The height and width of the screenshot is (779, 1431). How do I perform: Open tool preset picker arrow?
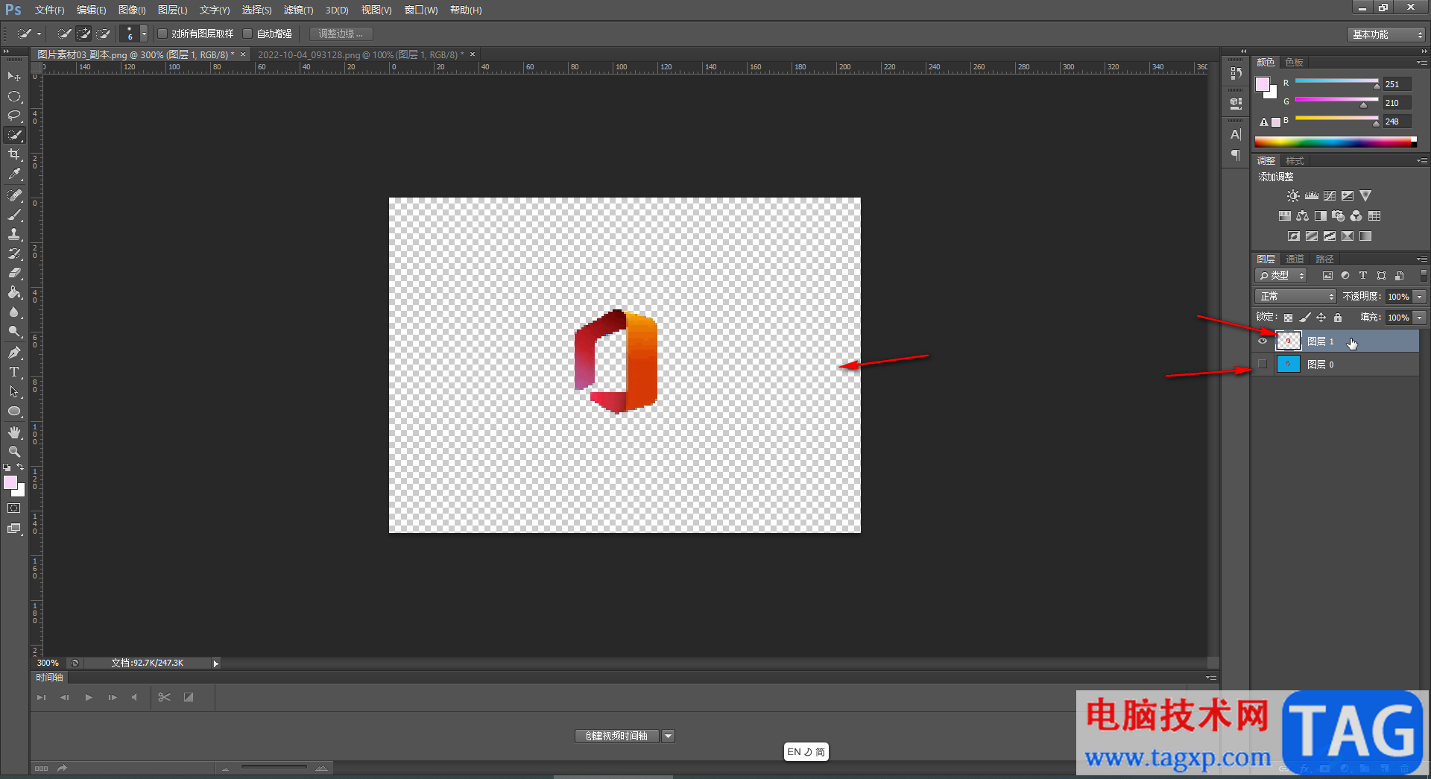click(x=39, y=34)
